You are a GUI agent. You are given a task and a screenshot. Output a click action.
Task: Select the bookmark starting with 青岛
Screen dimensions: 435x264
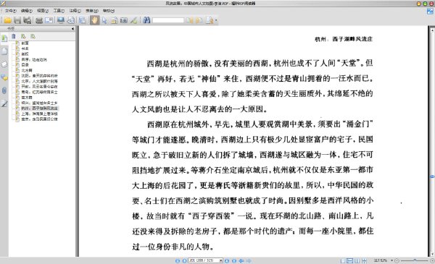click(x=39, y=92)
